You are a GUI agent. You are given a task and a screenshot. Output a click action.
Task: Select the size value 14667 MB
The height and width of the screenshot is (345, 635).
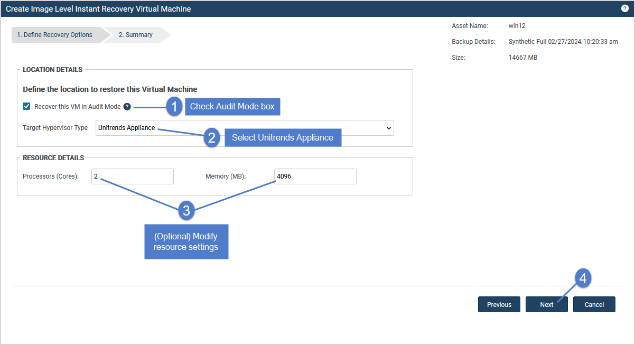(523, 58)
